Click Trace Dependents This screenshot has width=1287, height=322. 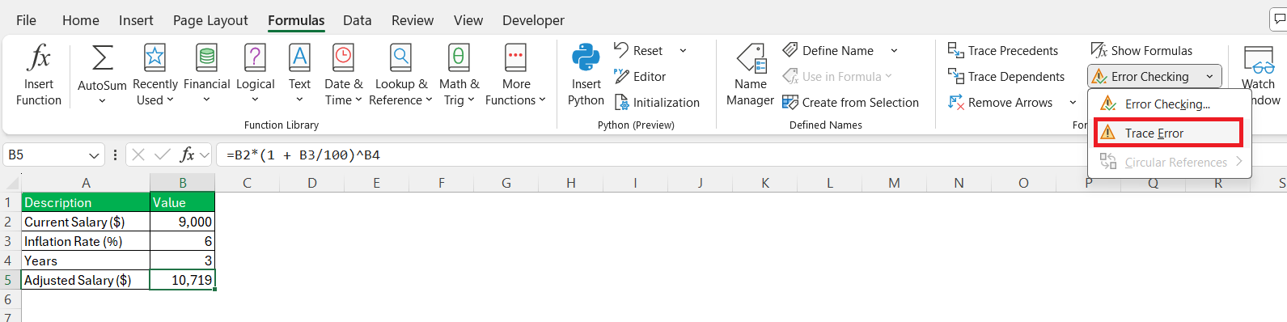pos(1006,76)
